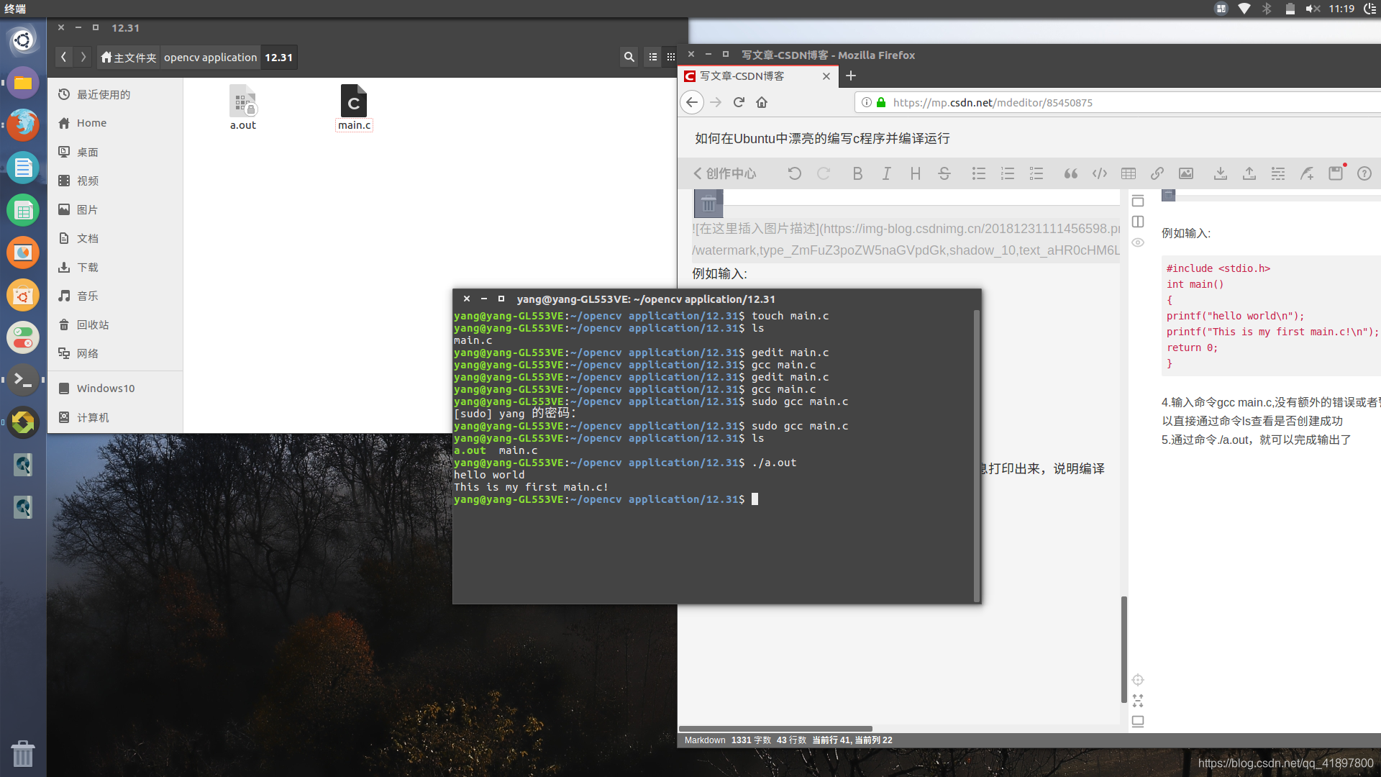Click the editor's horizontal scrollbar
1381x777 pixels.
point(775,729)
